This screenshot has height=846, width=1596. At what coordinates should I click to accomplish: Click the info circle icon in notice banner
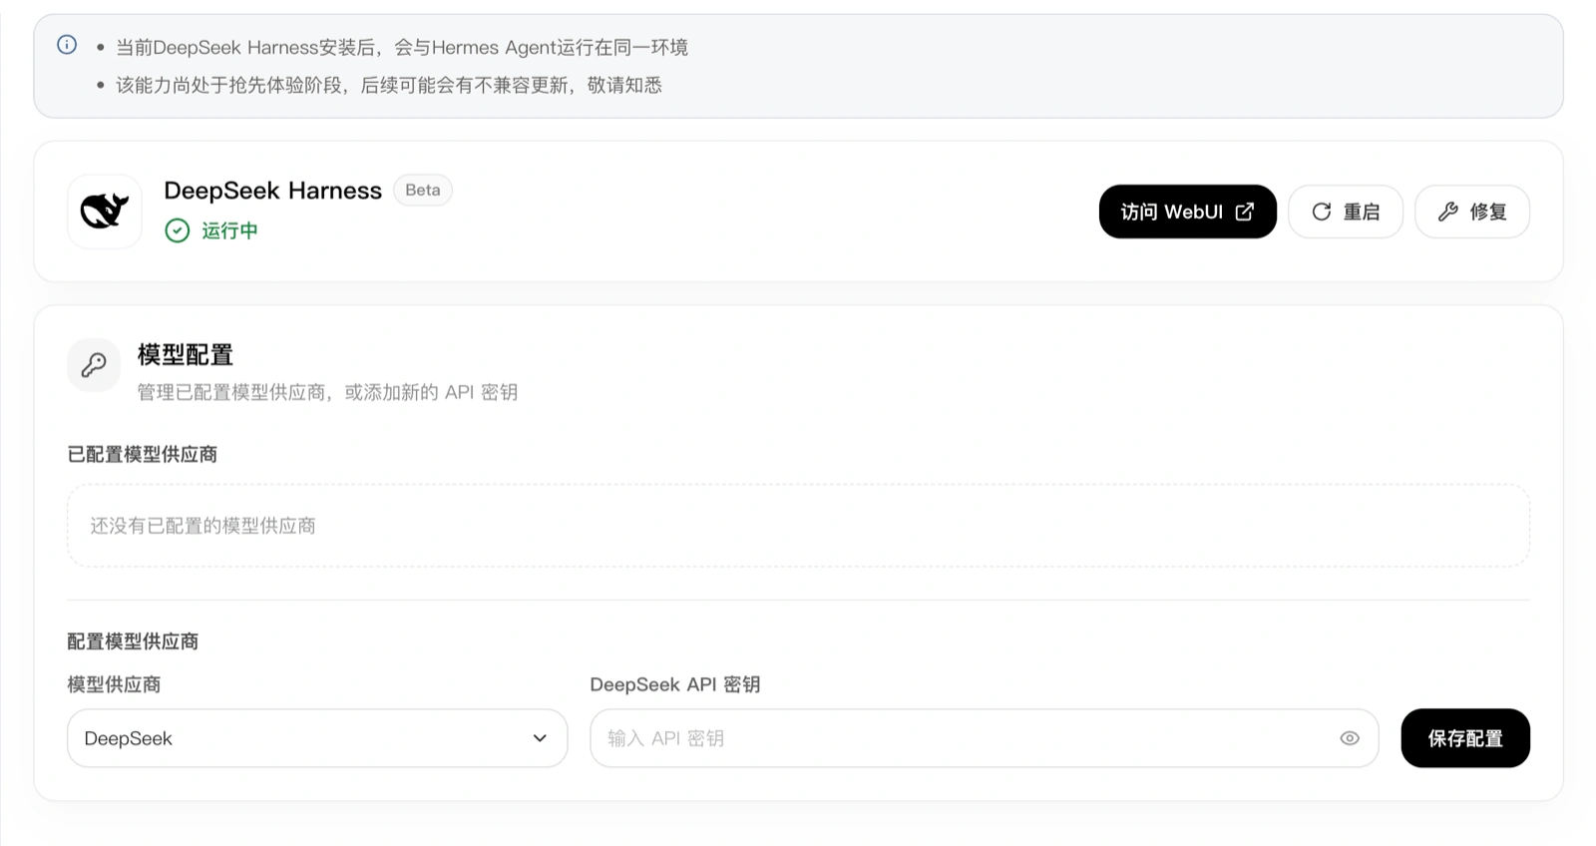tap(67, 45)
